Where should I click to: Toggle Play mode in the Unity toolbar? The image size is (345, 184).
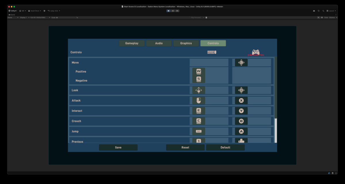pyautogui.click(x=168, y=11)
